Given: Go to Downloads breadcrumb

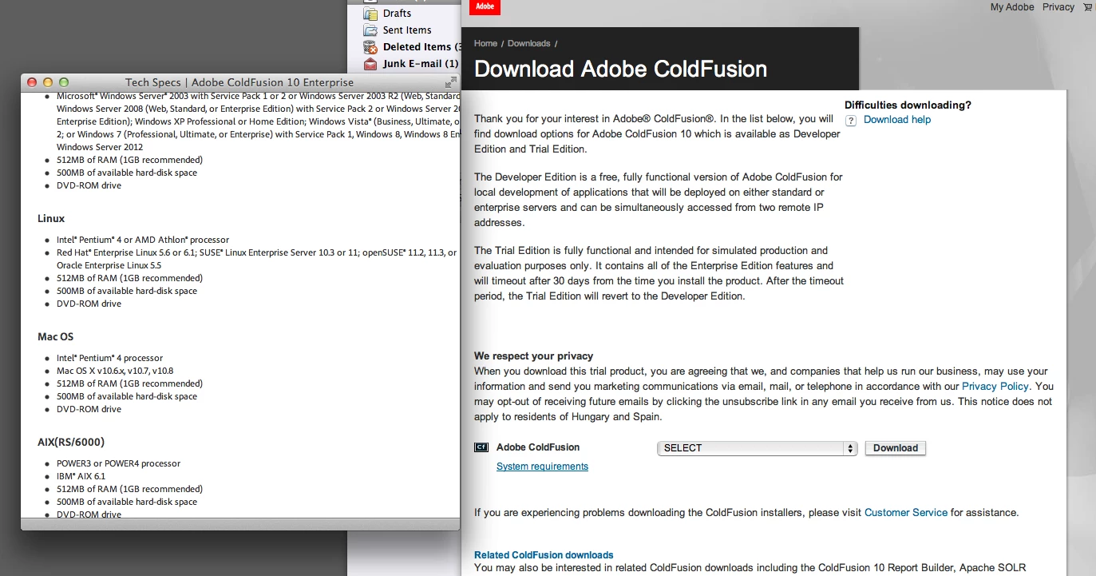Looking at the screenshot, I should click(x=529, y=44).
